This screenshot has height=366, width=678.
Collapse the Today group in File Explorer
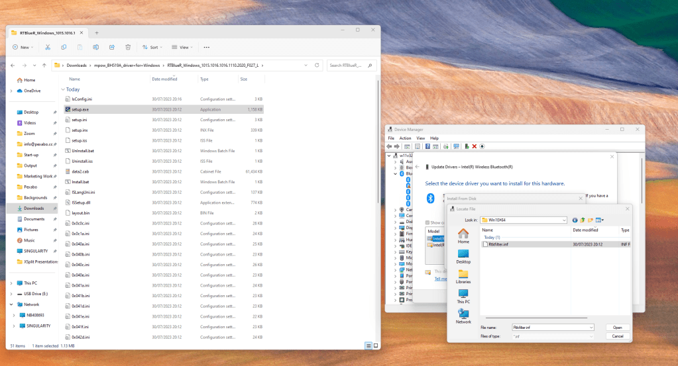(63, 89)
